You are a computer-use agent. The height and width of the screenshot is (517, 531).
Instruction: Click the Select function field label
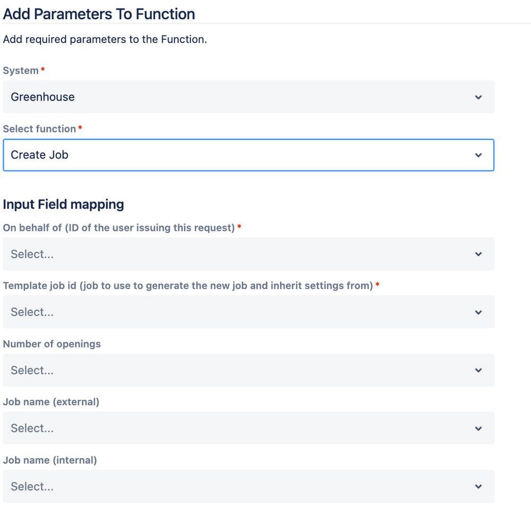pyautogui.click(x=39, y=129)
